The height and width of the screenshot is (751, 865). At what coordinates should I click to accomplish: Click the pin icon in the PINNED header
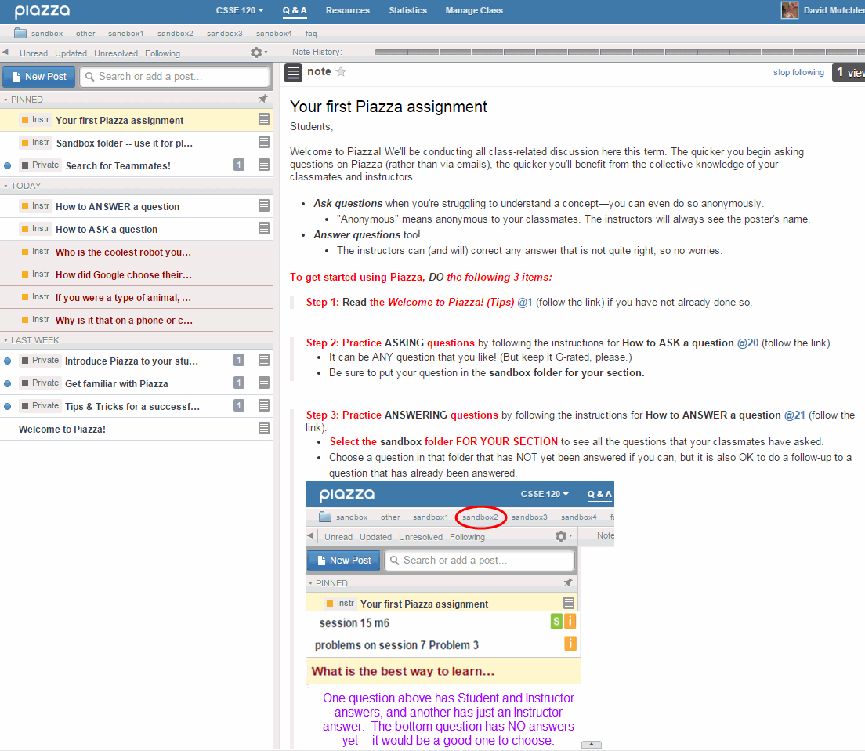pos(263,99)
